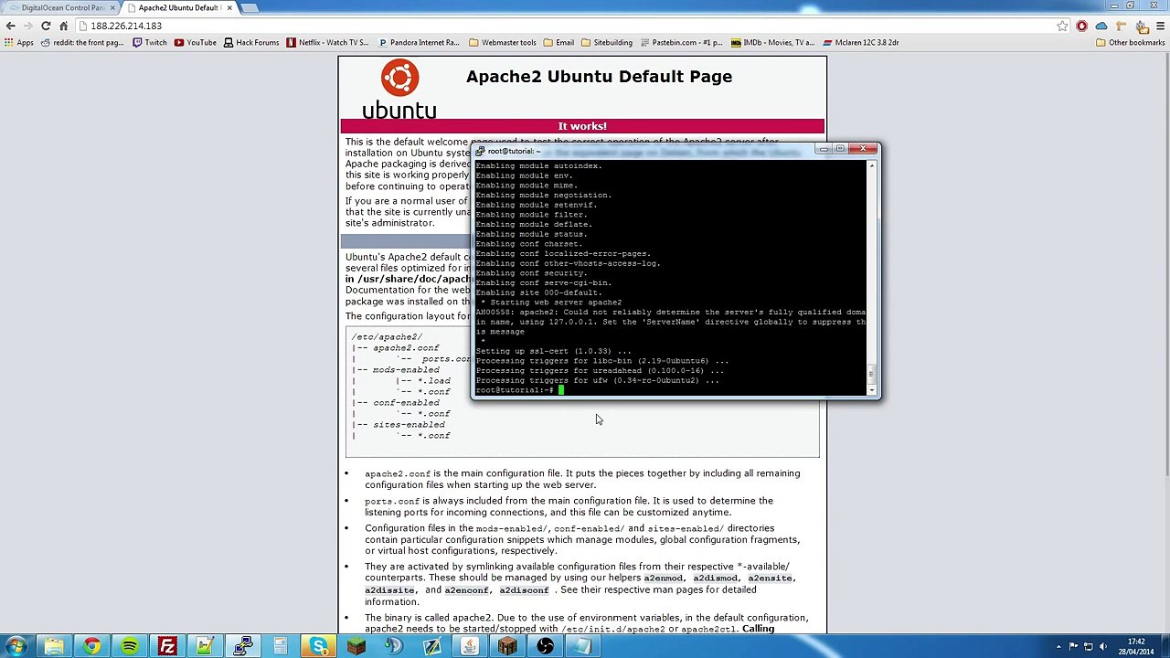This screenshot has width=1170, height=658.
Task: Open Spotify from the taskbar
Action: (x=129, y=647)
